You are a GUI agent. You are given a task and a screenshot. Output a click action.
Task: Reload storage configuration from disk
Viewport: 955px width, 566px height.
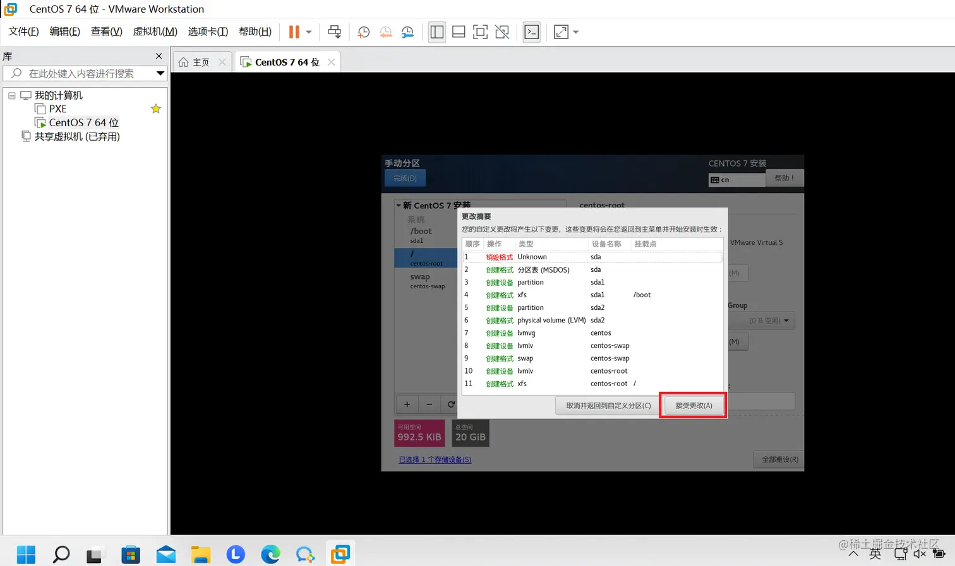point(450,404)
